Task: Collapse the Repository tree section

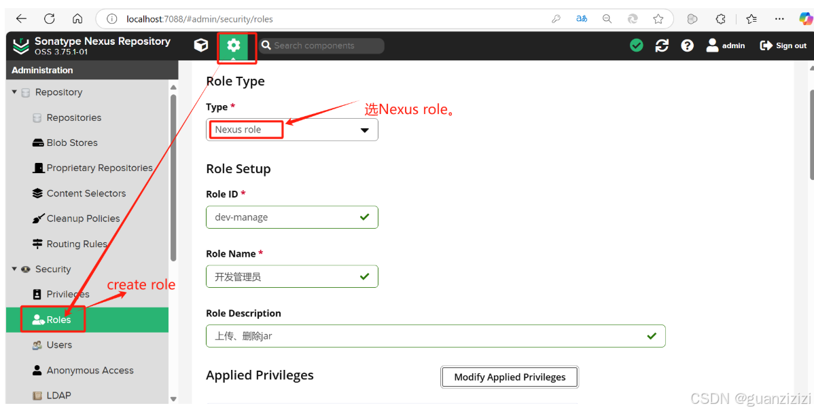Action: point(14,92)
